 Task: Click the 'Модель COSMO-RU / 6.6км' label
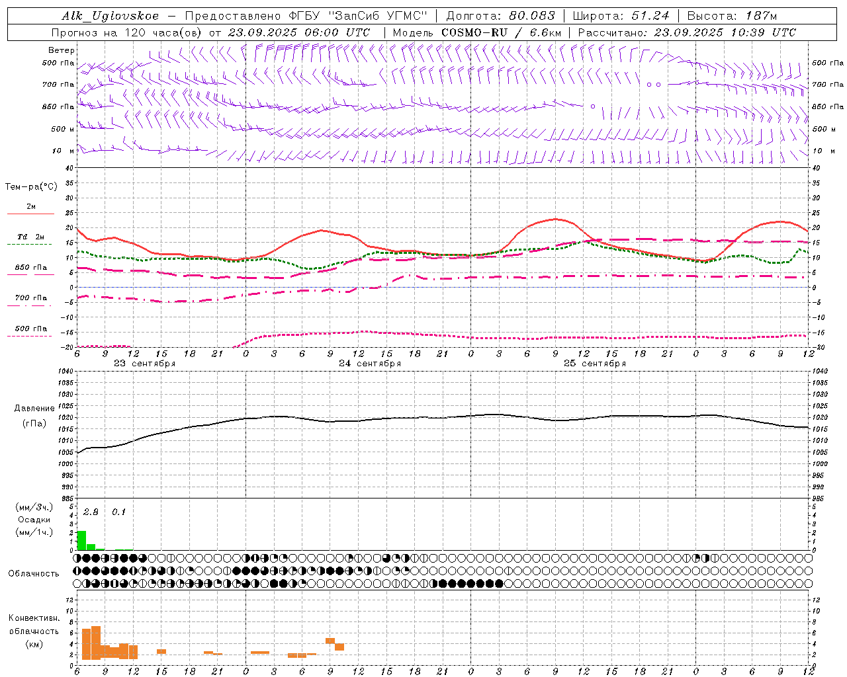coord(477,32)
